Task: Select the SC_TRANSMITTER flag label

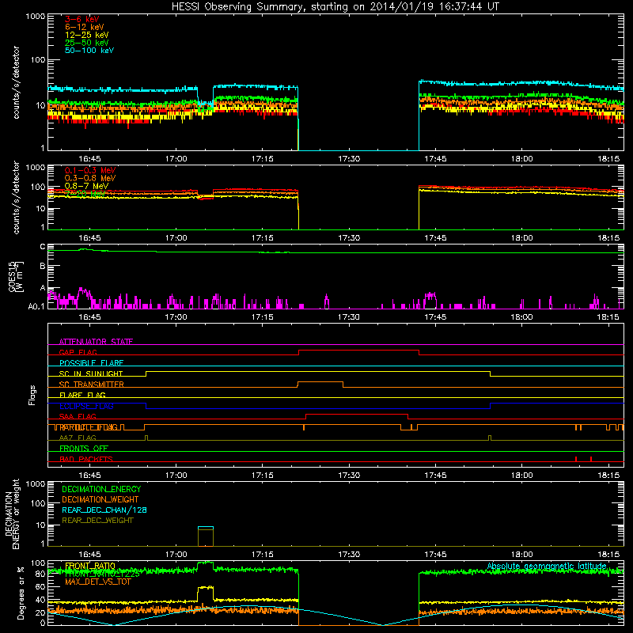Action: 92,385
